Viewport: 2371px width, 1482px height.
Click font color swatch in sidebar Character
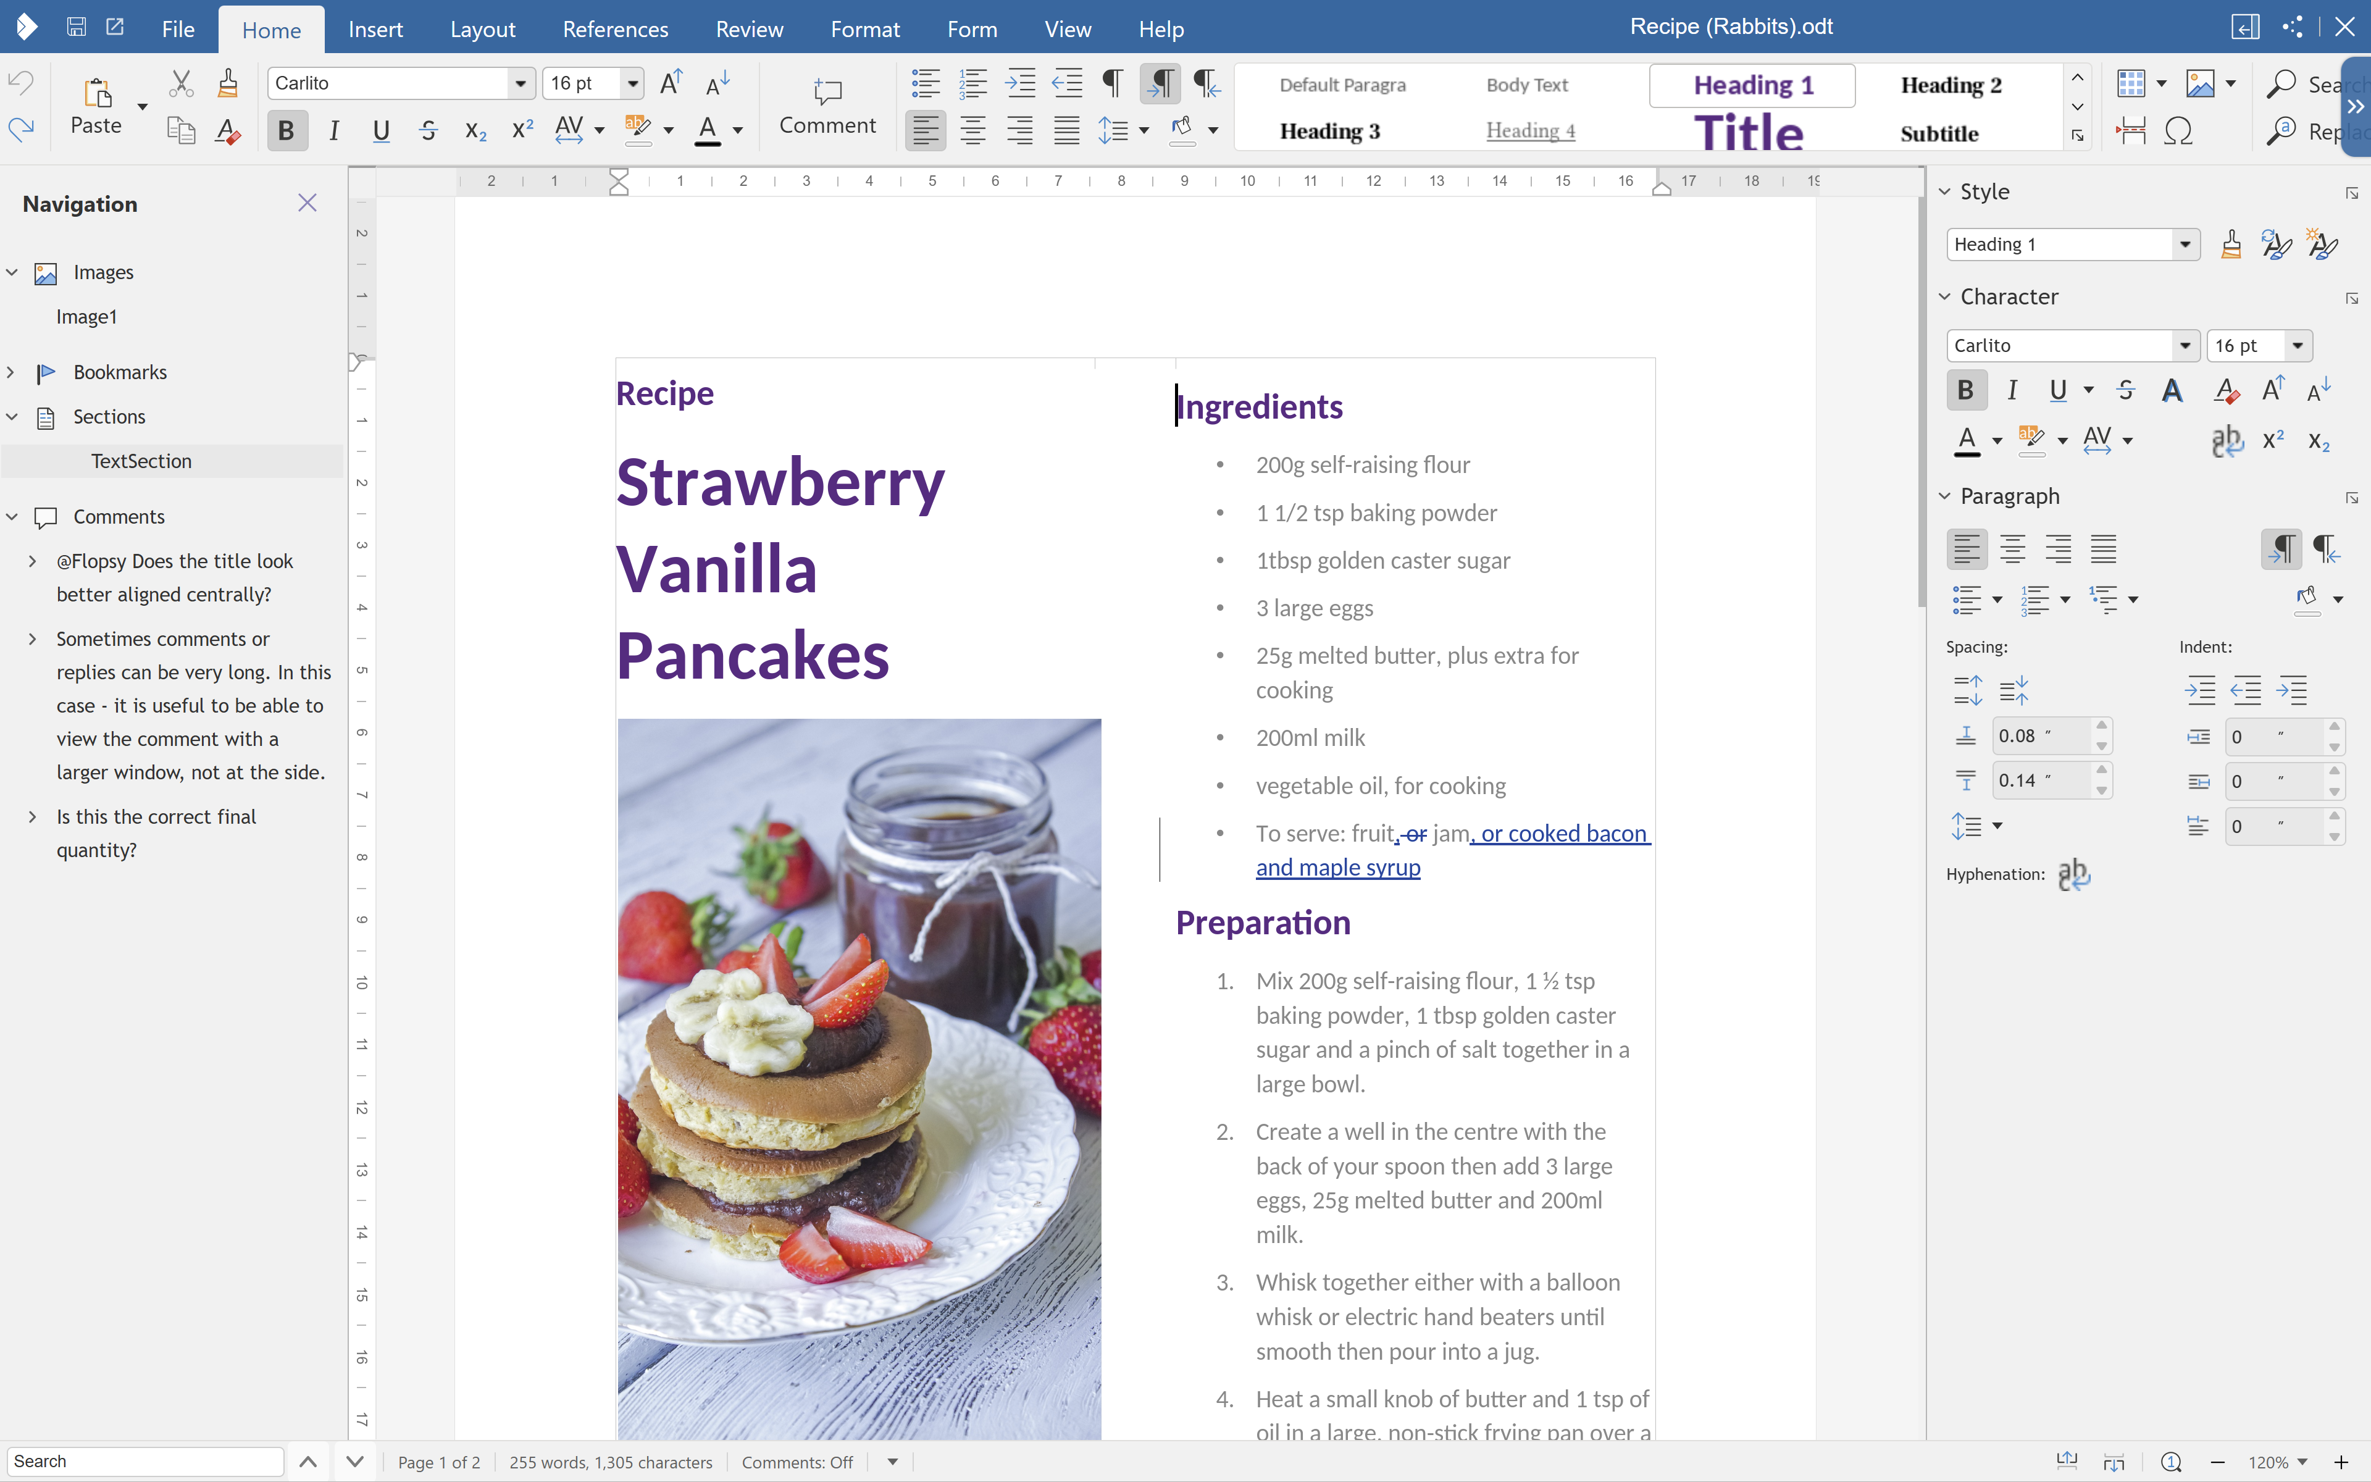tap(1967, 440)
